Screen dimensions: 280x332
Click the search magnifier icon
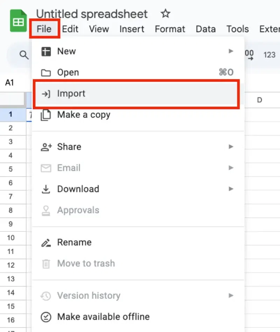point(23,55)
